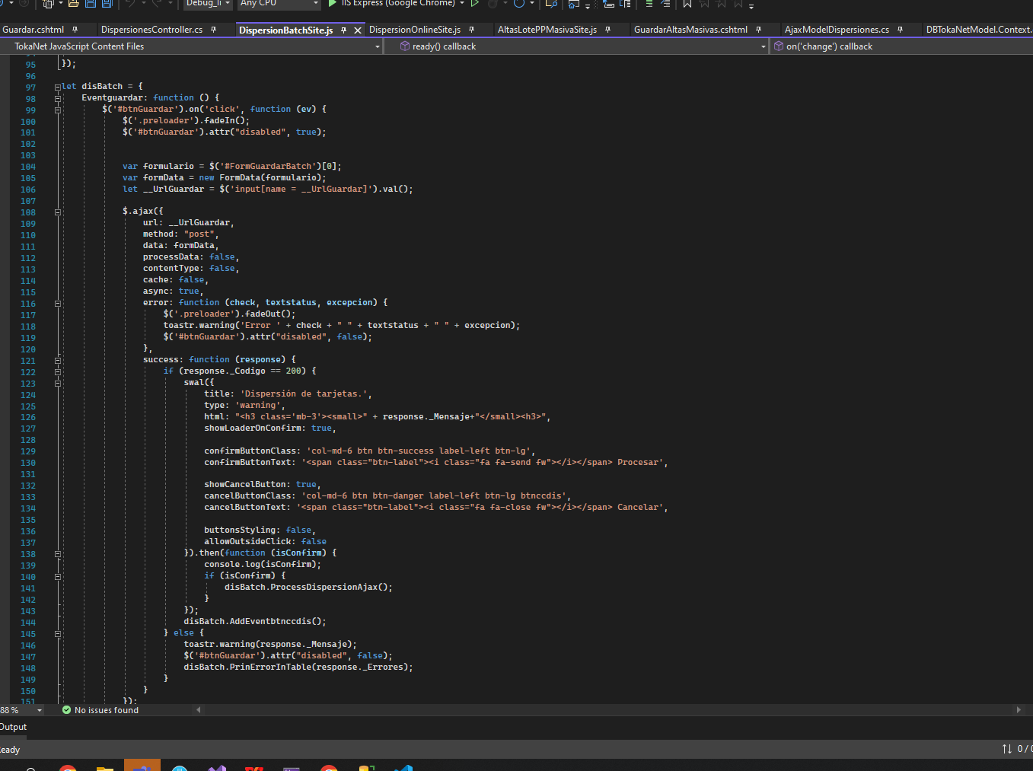Open VS Code icon in the taskbar
Screen dimensions: 1033x771
403,767
